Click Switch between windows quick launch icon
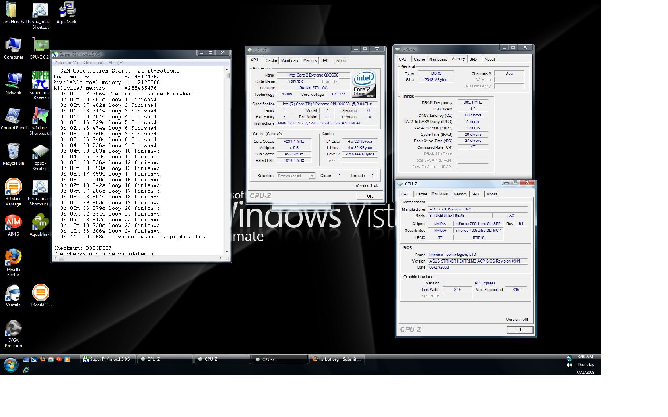 (34, 359)
